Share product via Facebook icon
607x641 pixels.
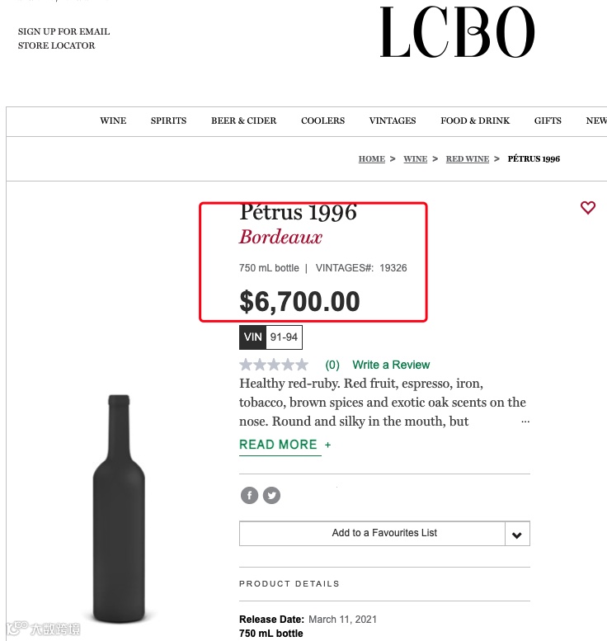point(249,495)
